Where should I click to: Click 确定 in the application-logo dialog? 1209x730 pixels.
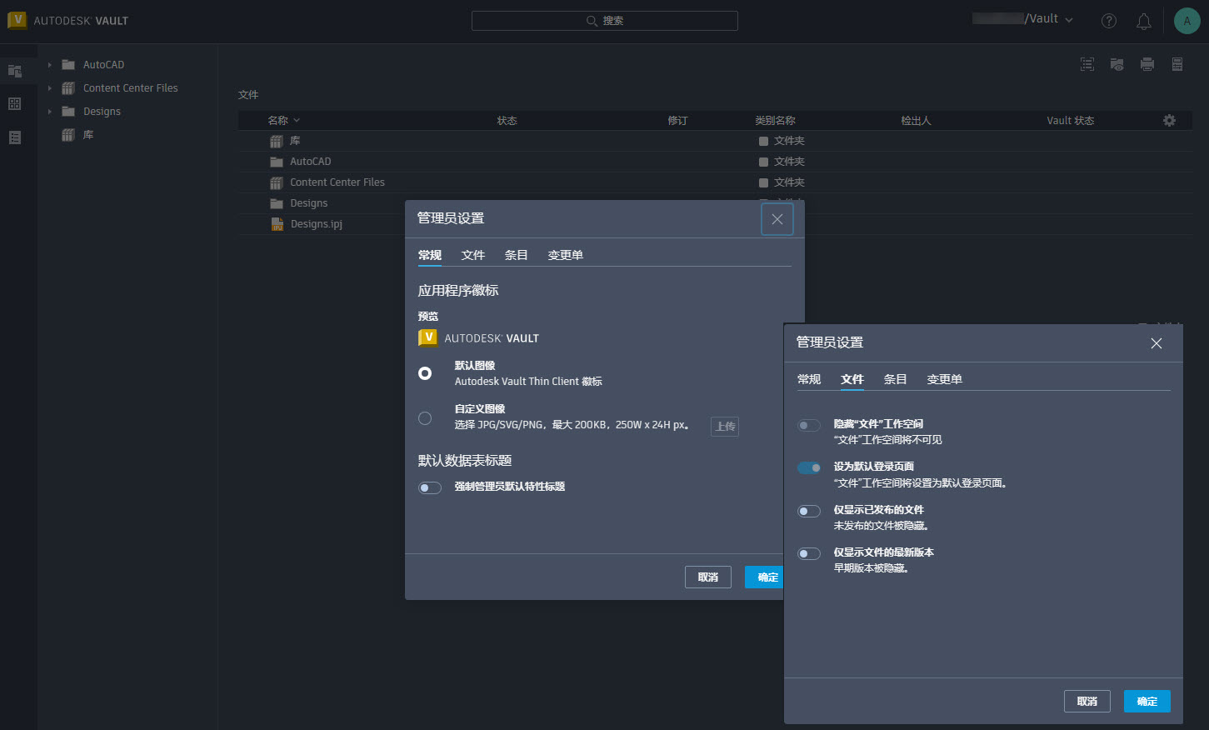(764, 577)
